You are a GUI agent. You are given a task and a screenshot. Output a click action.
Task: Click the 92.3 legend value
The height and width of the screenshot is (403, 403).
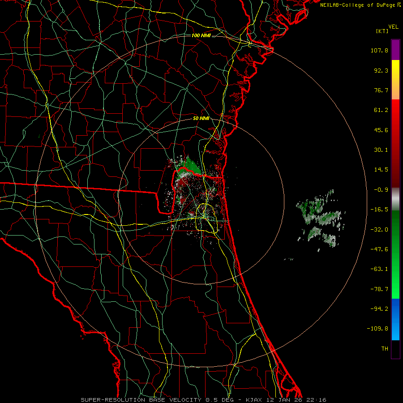[x=381, y=70]
